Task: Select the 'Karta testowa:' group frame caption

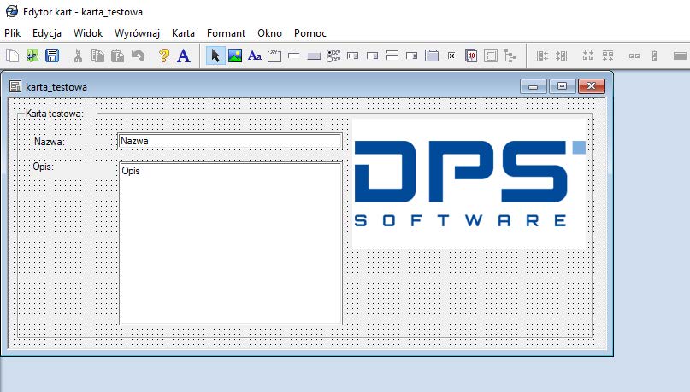Action: coord(55,114)
